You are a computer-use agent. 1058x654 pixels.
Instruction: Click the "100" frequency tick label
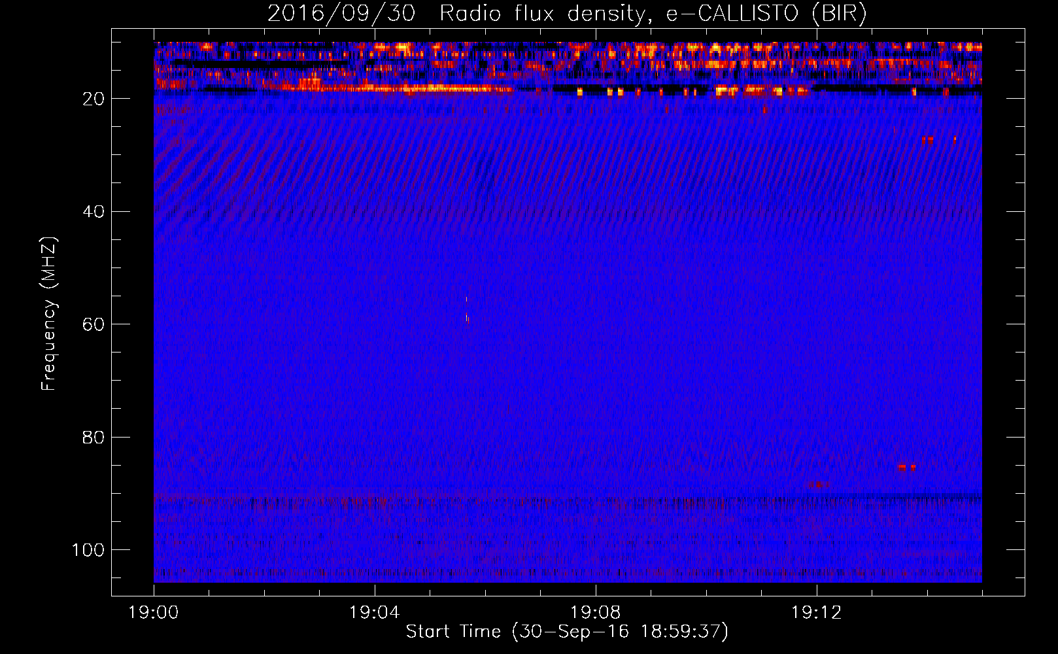point(88,550)
